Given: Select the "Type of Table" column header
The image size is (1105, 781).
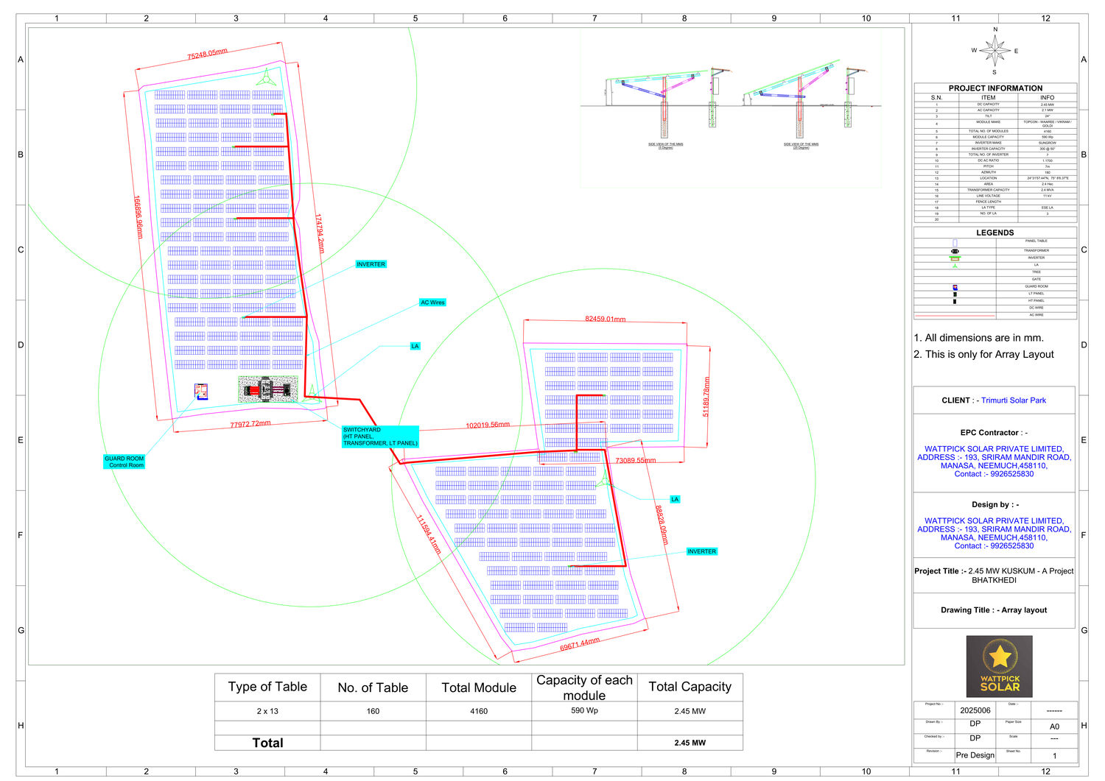Looking at the screenshot, I should pyautogui.click(x=267, y=687).
